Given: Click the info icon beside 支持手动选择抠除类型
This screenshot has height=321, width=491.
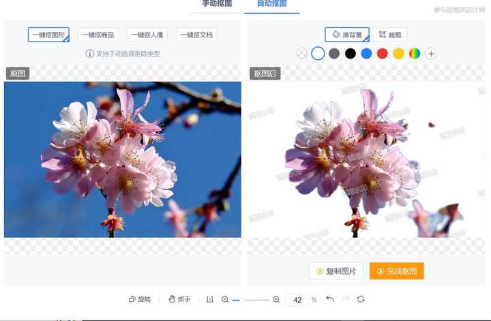Looking at the screenshot, I should pyautogui.click(x=89, y=53).
